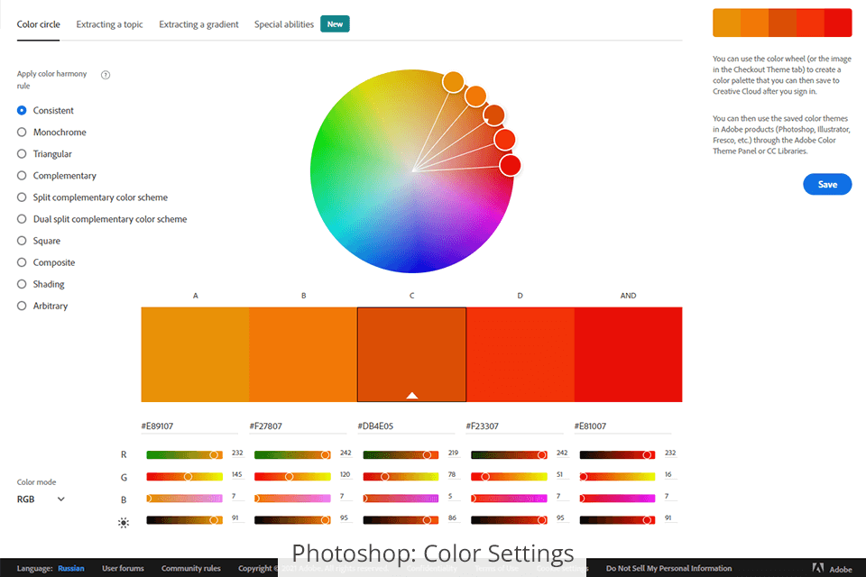Switch to the Color circle tab
866x577 pixels.
[x=38, y=24]
